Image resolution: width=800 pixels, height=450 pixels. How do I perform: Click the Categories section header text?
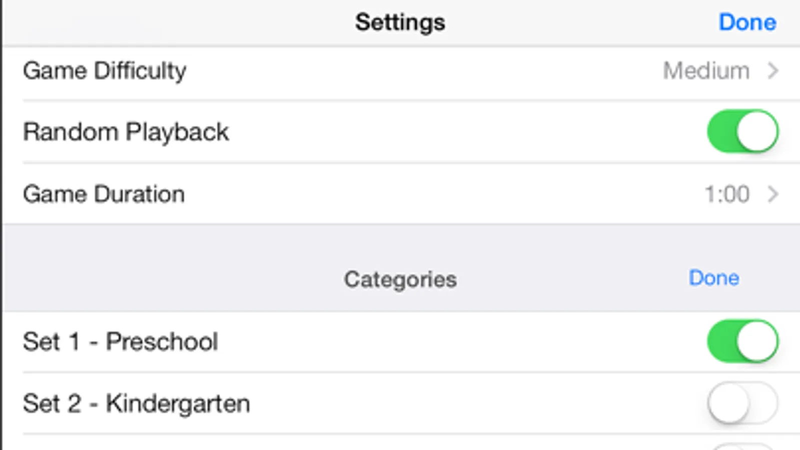coord(400,279)
